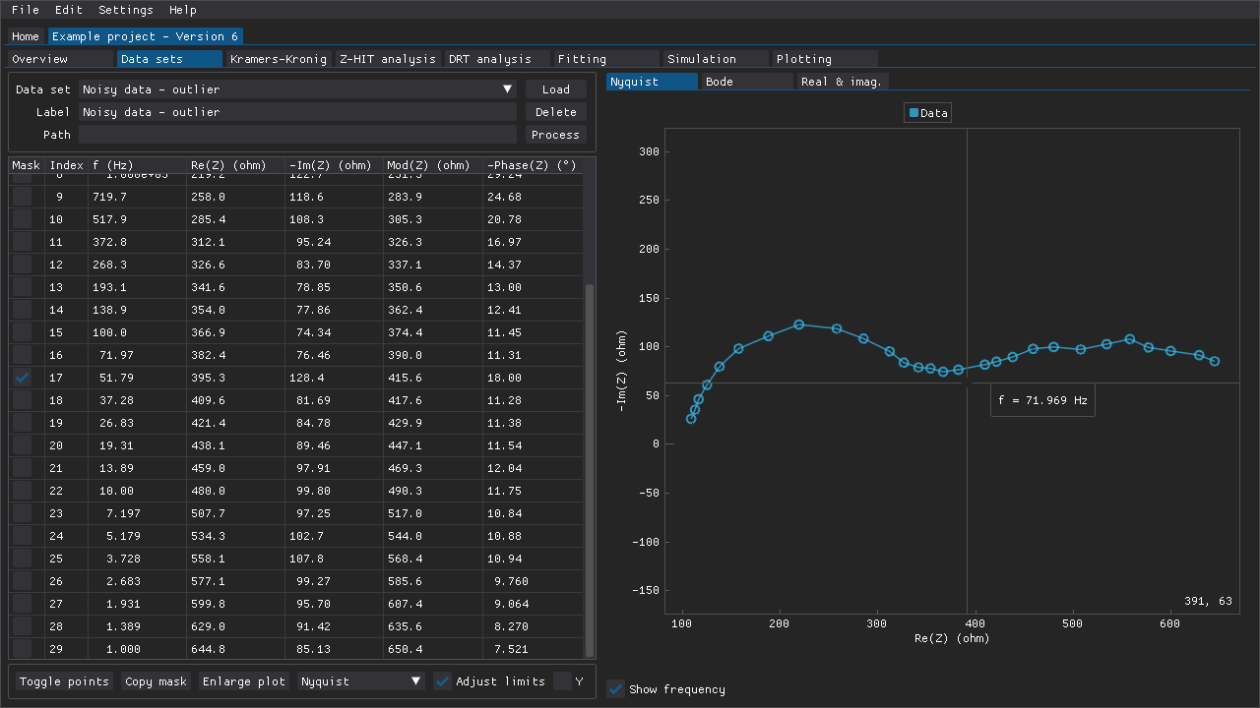Open the Nyquist plot type dropdown
1260x708 pixels.
point(361,681)
